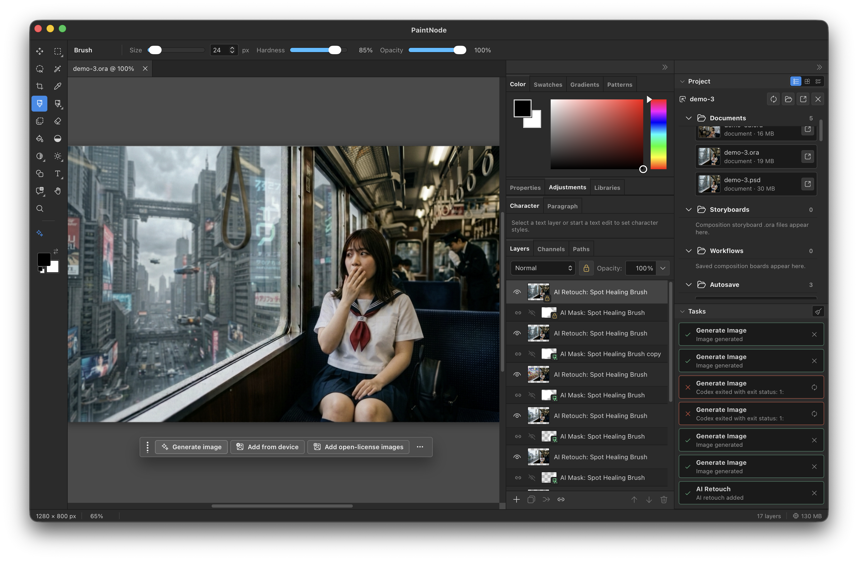The height and width of the screenshot is (561, 858).
Task: Close the demo-3.ora document tab
Action: (x=145, y=68)
